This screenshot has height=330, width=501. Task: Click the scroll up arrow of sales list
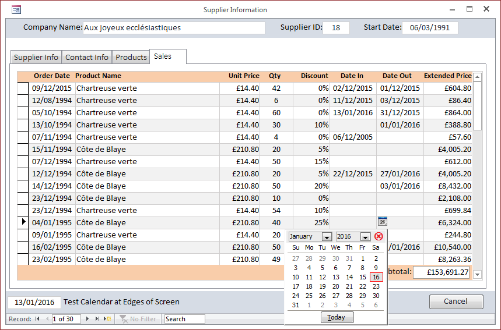point(477,77)
